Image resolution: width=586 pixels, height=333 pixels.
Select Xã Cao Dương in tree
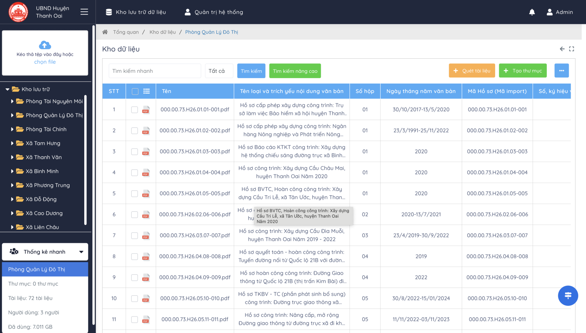pos(44,213)
